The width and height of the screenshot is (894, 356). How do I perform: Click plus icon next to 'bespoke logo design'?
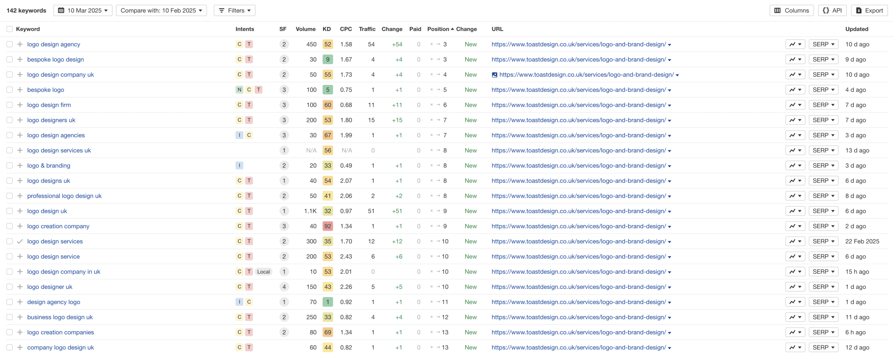point(20,59)
